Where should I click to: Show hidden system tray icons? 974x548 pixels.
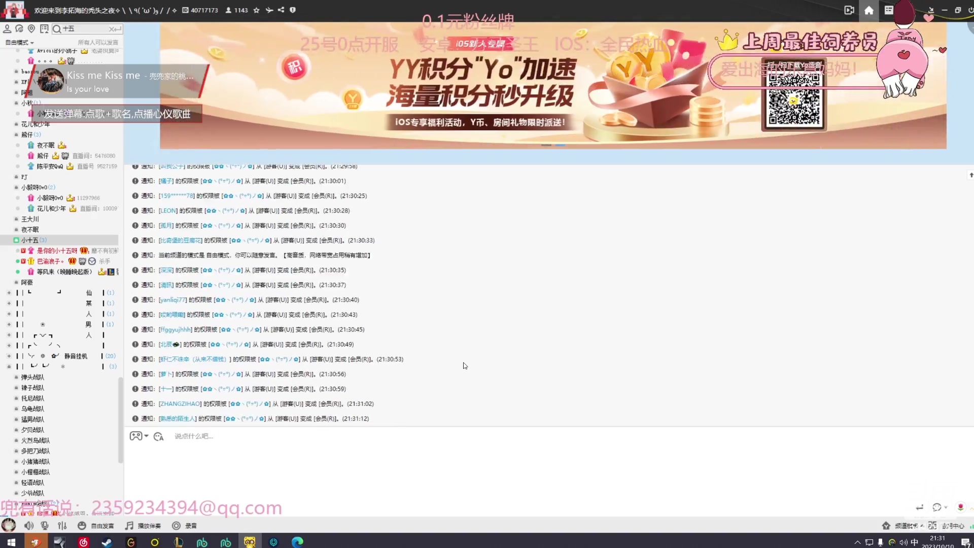click(x=857, y=542)
